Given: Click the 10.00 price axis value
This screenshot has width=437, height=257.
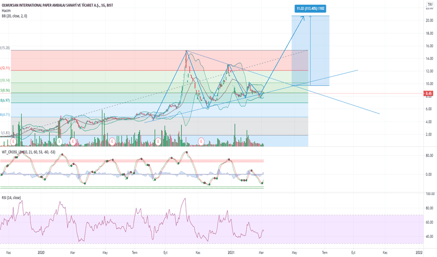Looking at the screenshot, I should (x=429, y=84).
